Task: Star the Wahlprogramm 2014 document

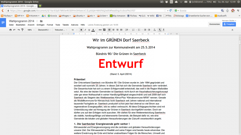Action: point(37,21)
